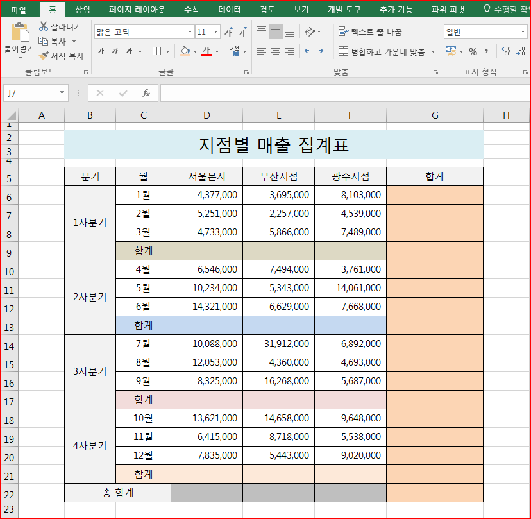This screenshot has width=531, height=519.
Task: Open the font name dropdown
Action: (190, 32)
